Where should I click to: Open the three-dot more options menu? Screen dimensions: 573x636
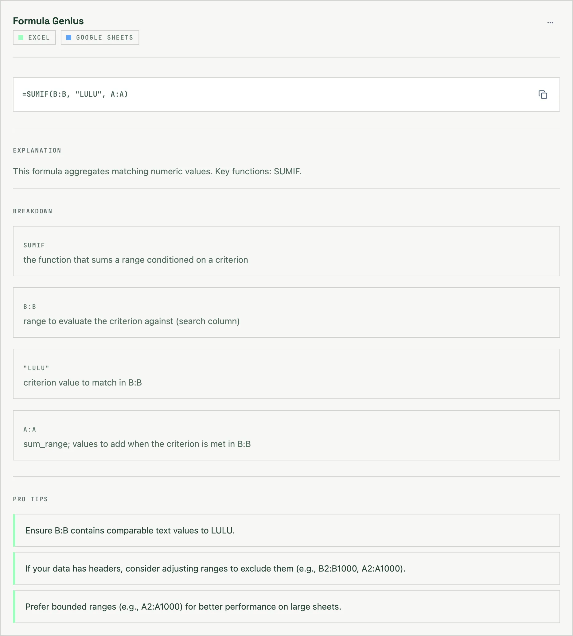(550, 23)
